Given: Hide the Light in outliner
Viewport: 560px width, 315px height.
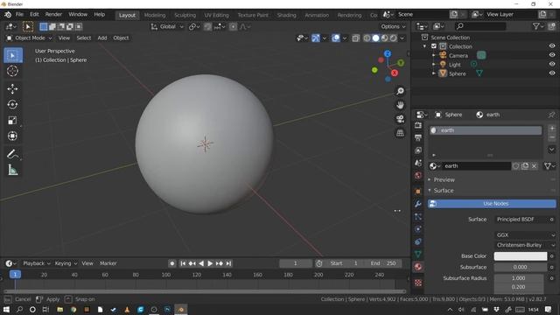Looking at the screenshot, I should (x=552, y=64).
